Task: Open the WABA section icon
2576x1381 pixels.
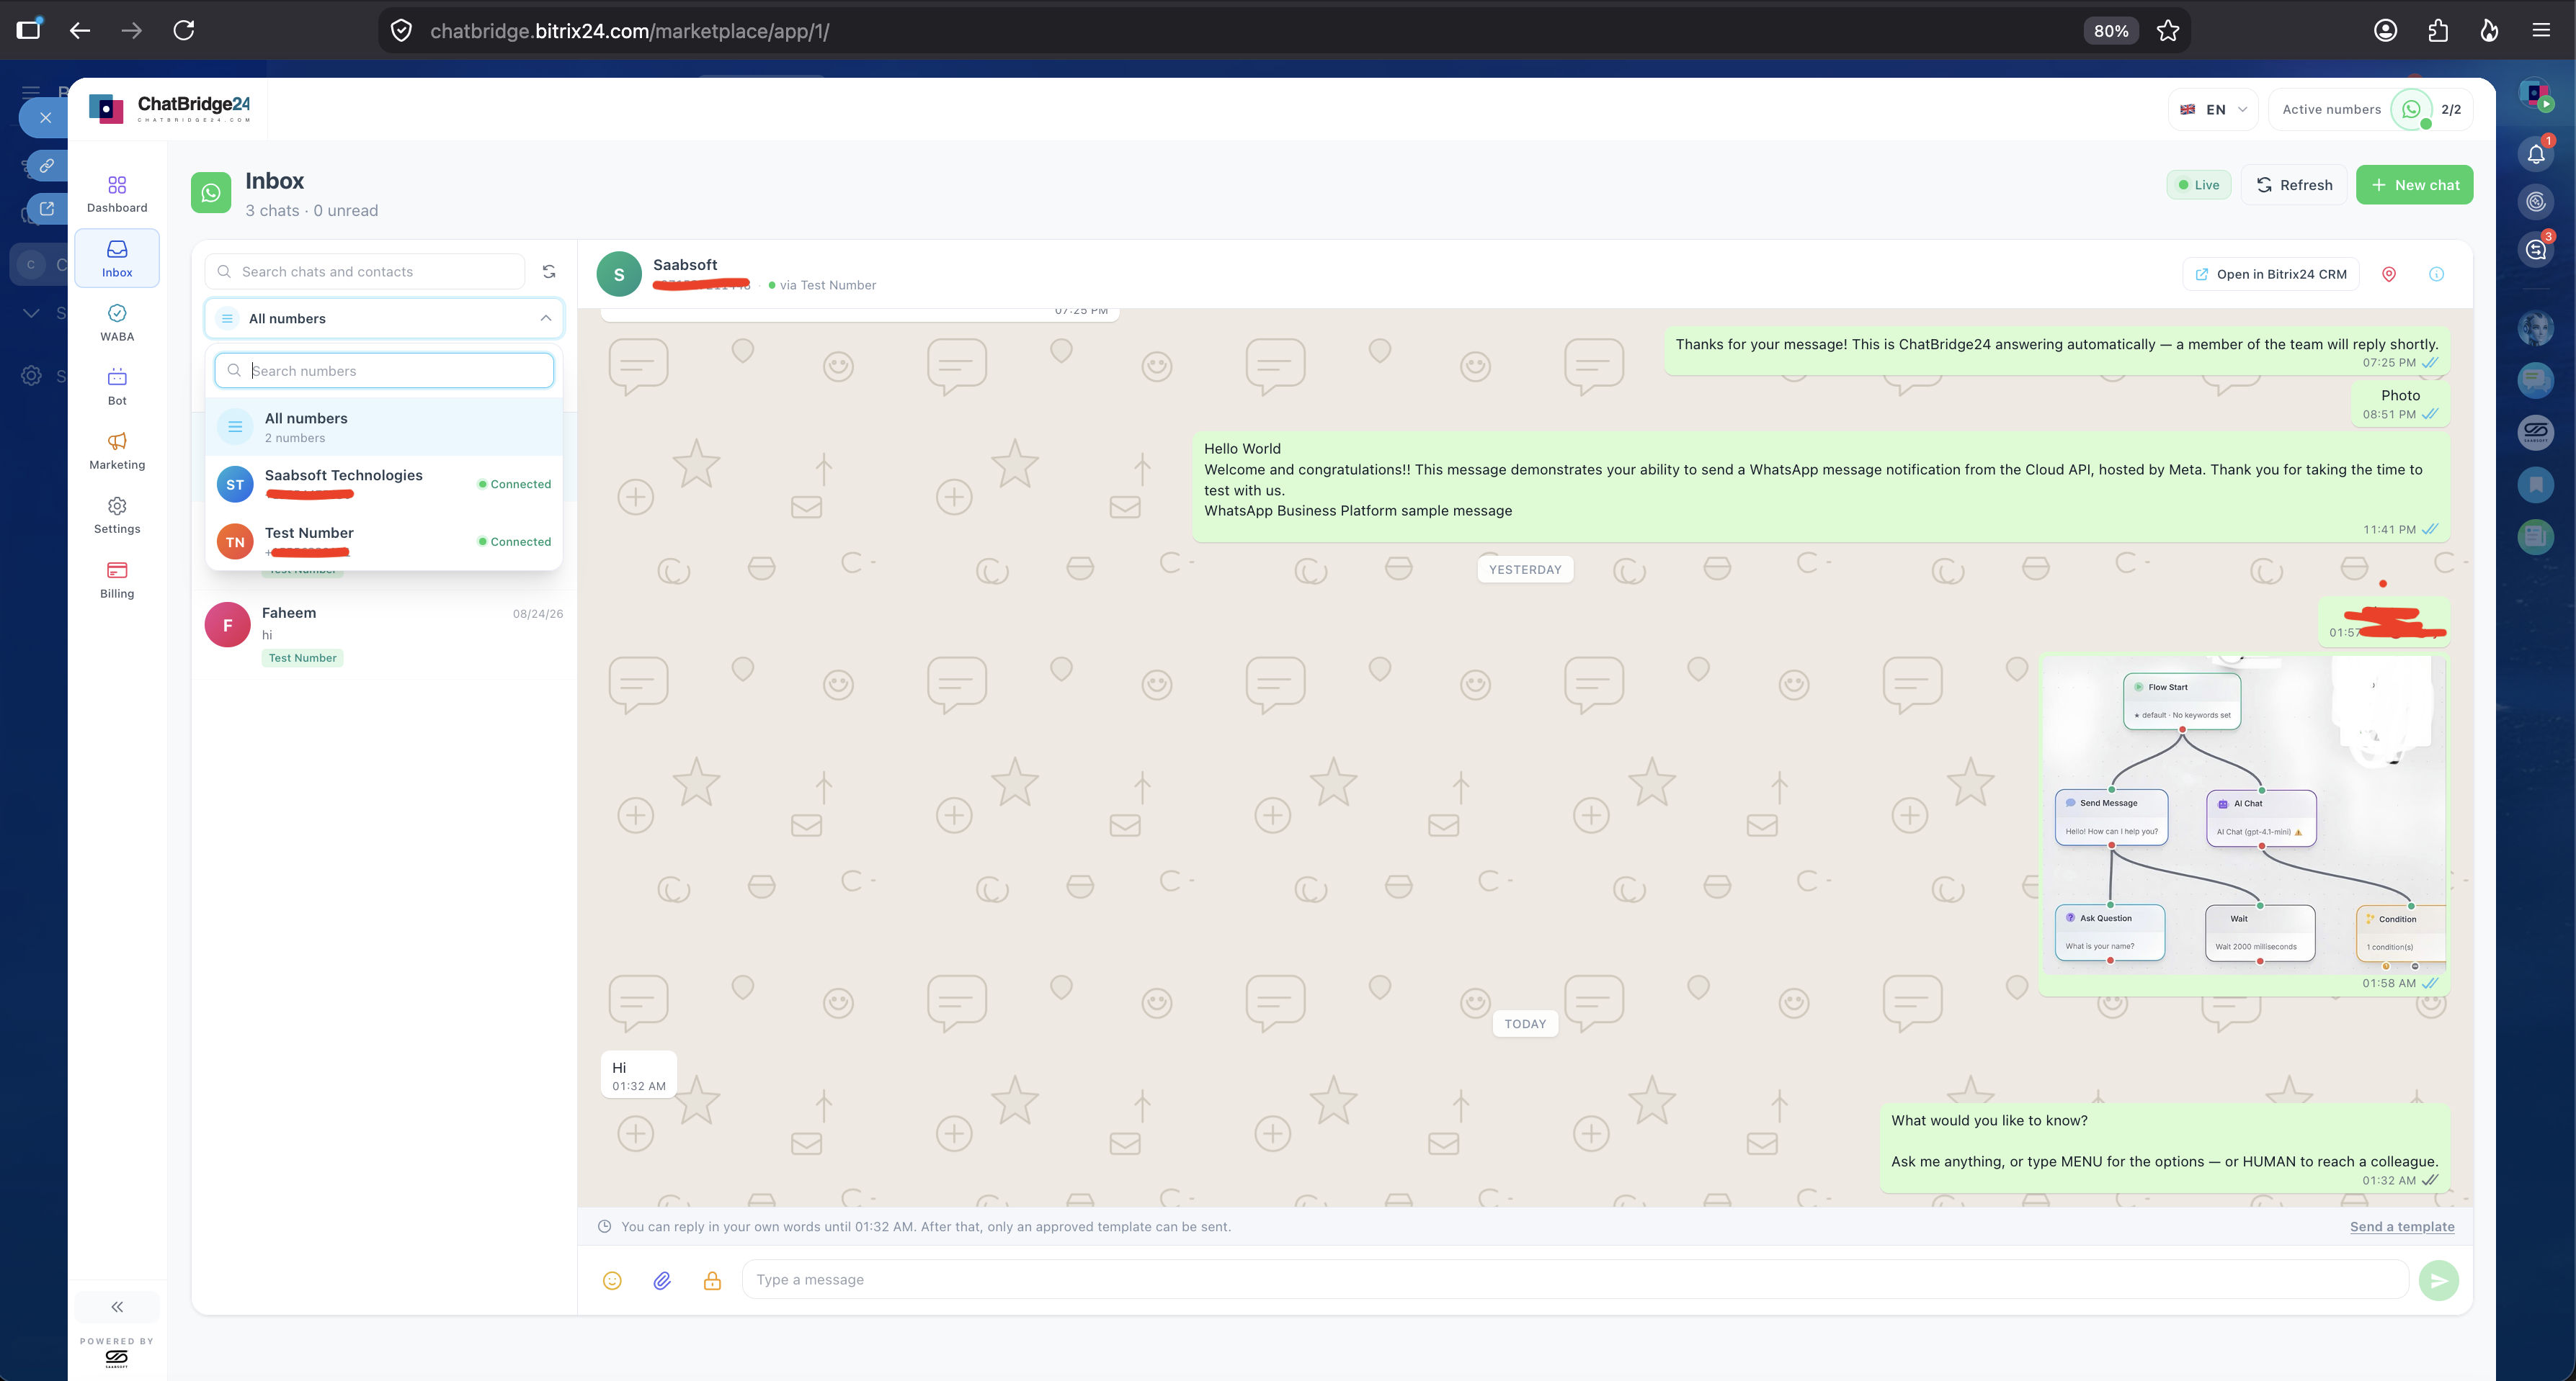Action: 117,312
